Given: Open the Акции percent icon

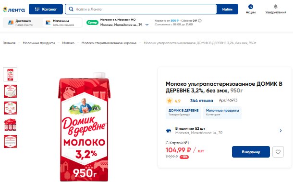Looking at the screenshot, I should coord(251,7).
